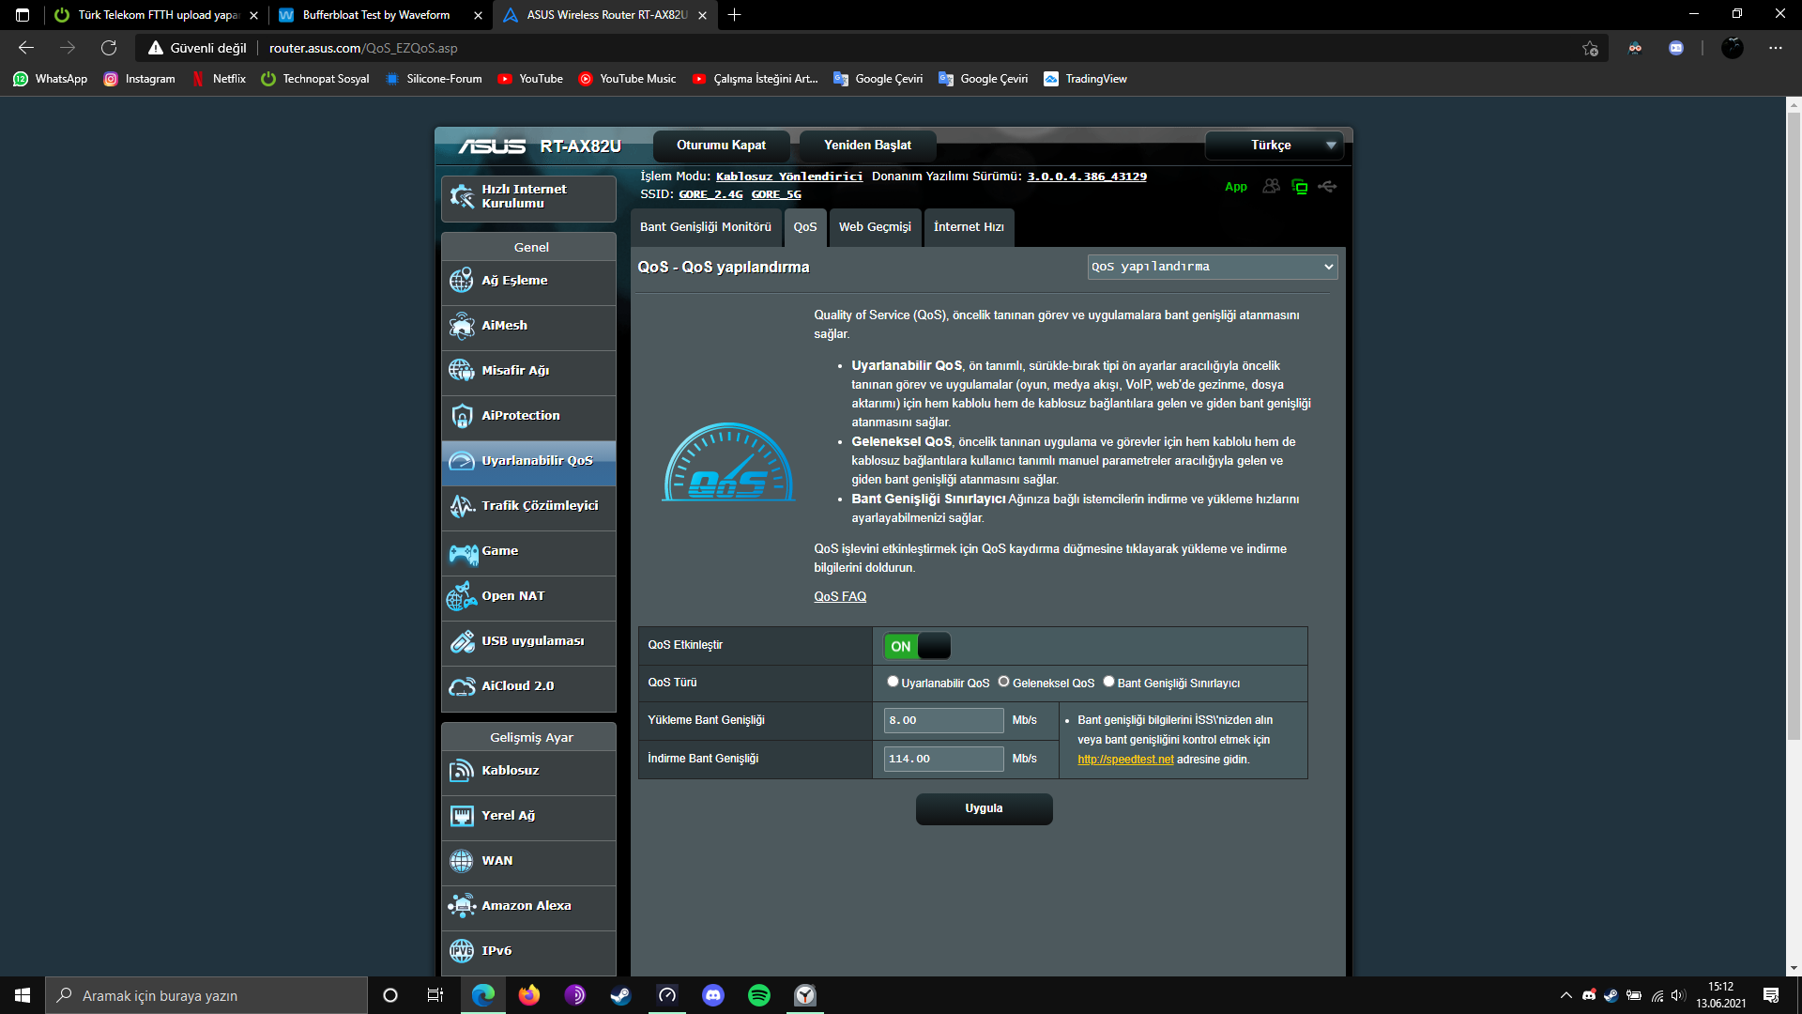Switch to the Web Geçmişi tab

pyautogui.click(x=874, y=227)
